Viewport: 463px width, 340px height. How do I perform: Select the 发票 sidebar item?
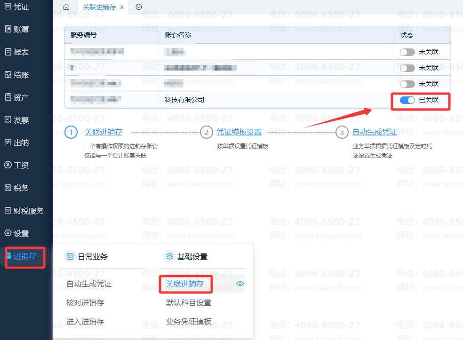(x=21, y=120)
